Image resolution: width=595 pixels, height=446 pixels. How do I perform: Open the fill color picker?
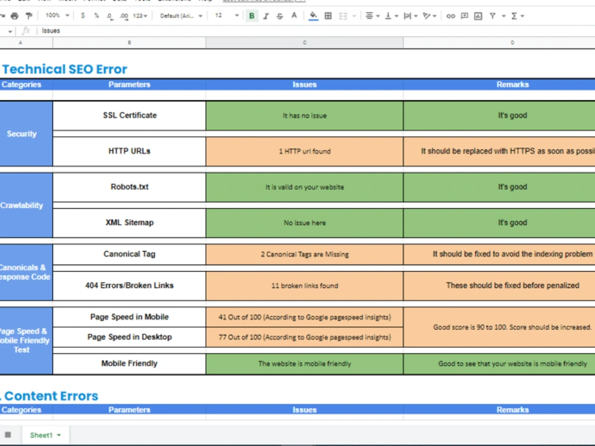(x=313, y=16)
